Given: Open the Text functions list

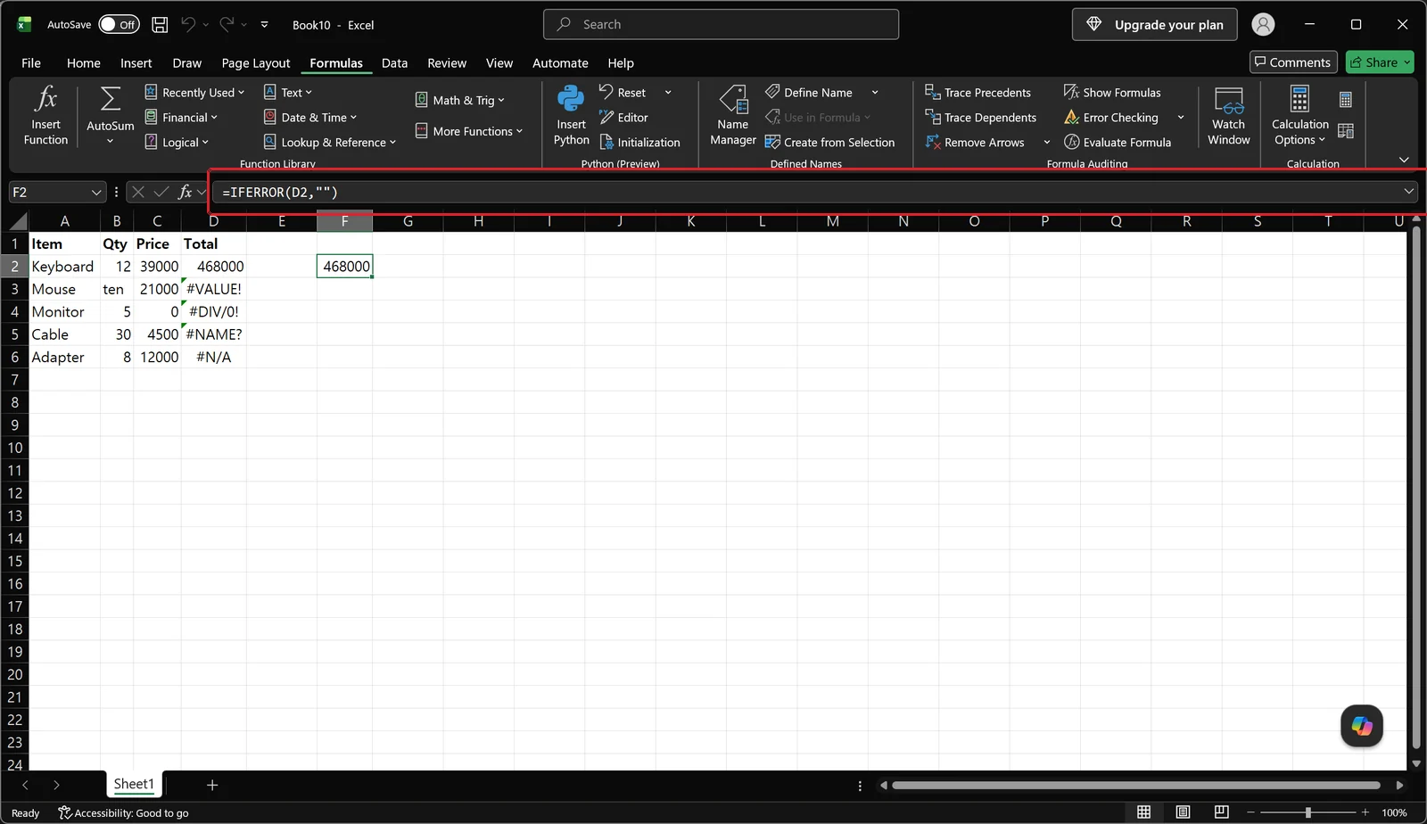Looking at the screenshot, I should (x=288, y=92).
